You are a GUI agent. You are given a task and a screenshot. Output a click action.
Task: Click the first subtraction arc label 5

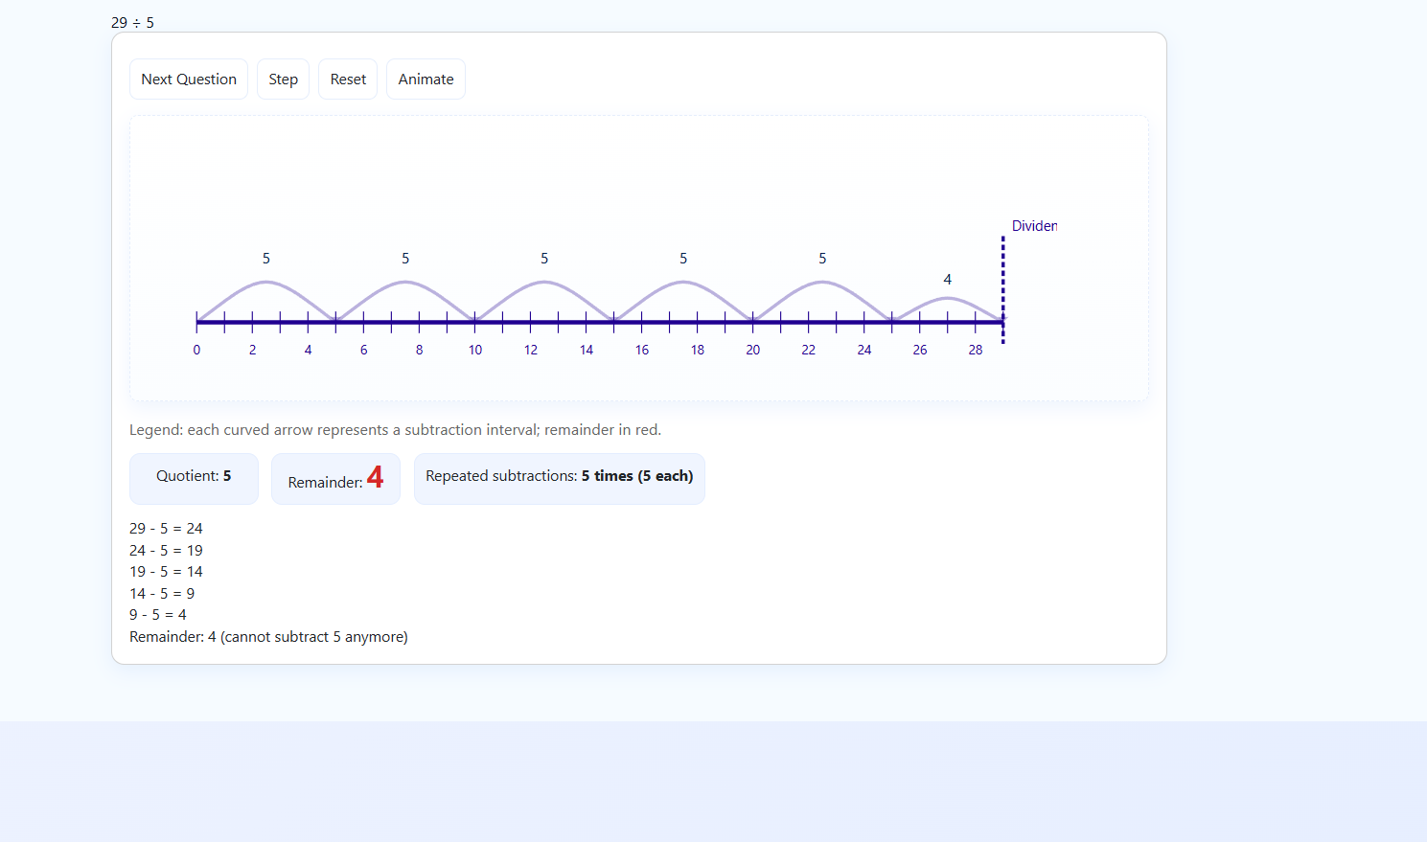(266, 259)
